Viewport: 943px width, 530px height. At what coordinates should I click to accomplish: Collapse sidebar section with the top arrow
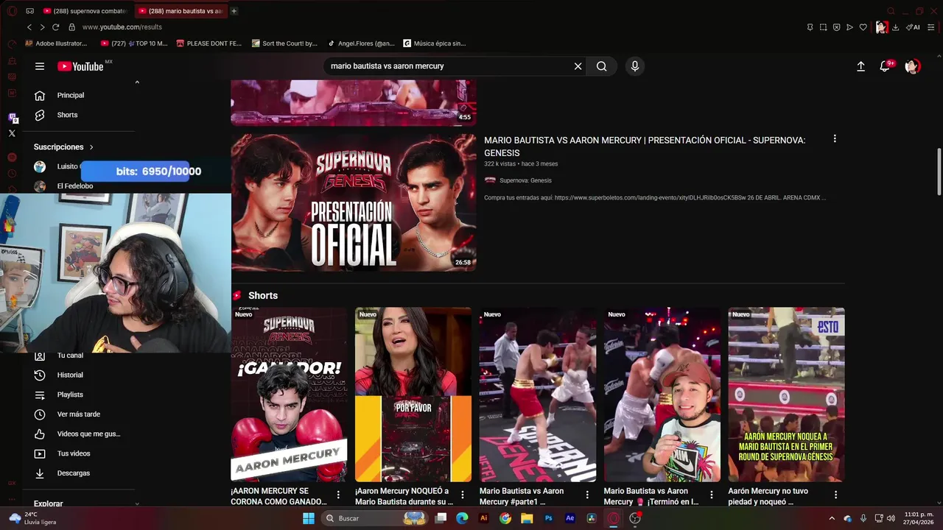click(x=137, y=82)
